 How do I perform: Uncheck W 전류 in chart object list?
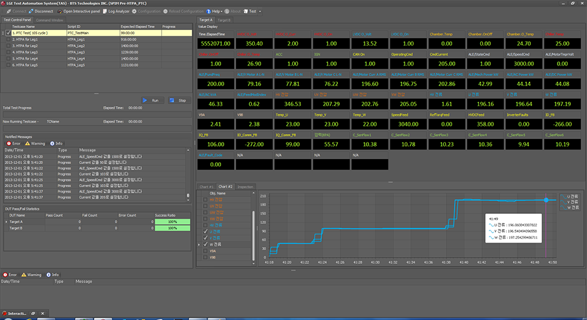(205, 244)
